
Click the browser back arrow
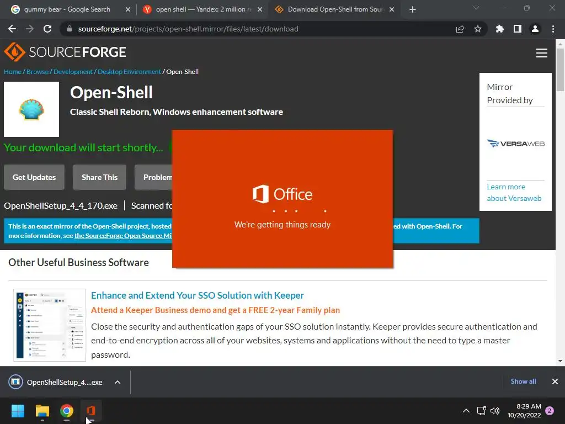[x=12, y=29]
